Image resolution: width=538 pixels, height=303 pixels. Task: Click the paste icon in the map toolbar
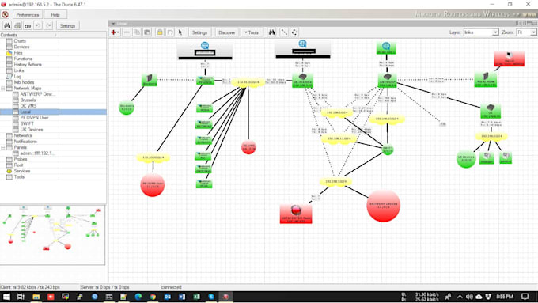pos(147,32)
